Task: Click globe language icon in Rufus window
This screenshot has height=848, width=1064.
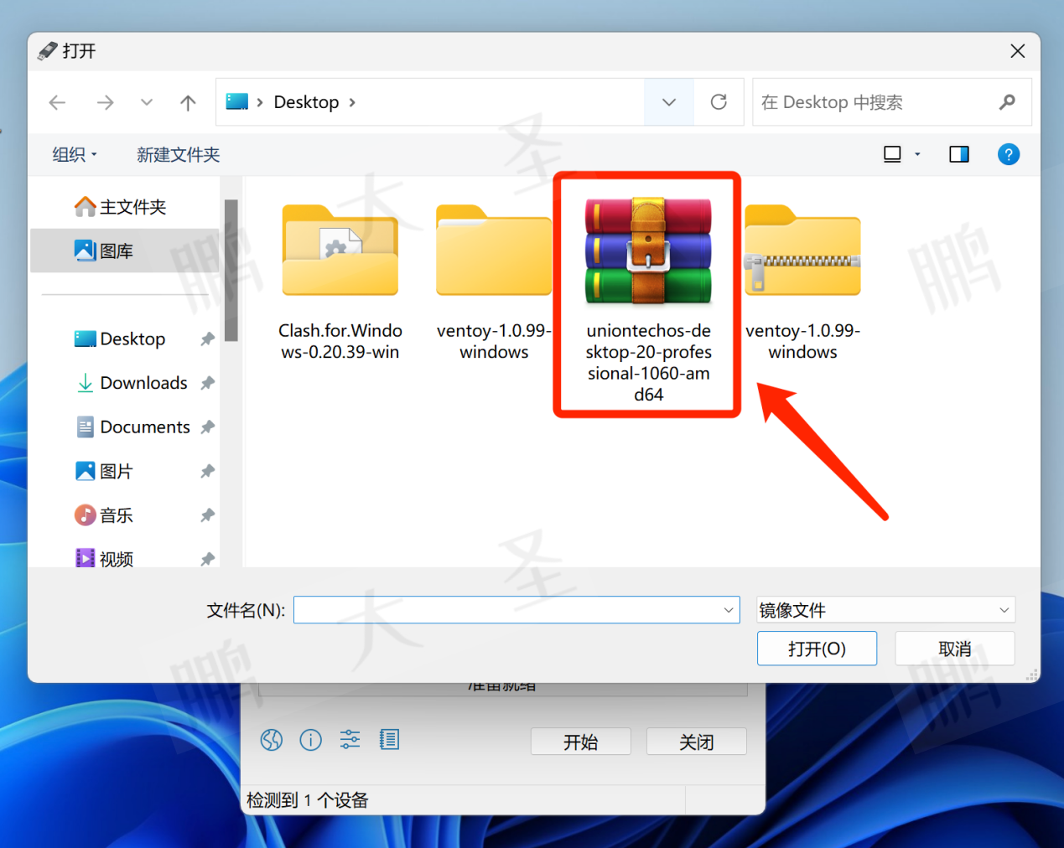Action: tap(272, 740)
